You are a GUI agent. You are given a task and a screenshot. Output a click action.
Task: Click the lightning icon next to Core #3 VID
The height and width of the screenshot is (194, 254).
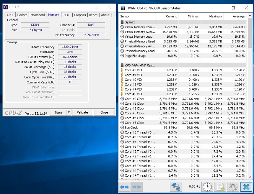click(x=122, y=84)
